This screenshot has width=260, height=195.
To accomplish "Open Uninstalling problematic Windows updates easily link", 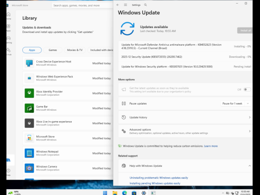I will pyautogui.click(x=159, y=178).
